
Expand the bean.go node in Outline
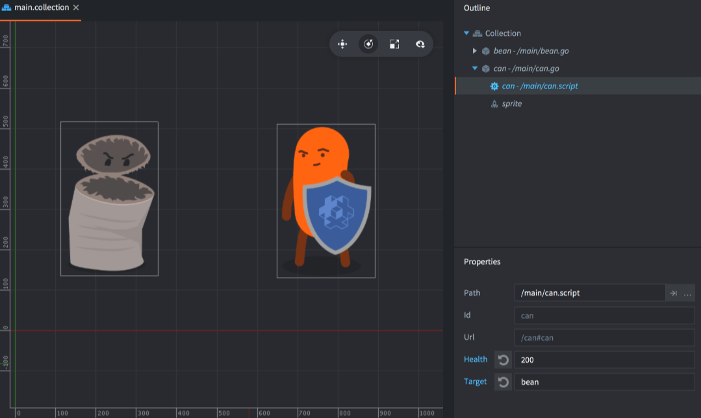(475, 50)
